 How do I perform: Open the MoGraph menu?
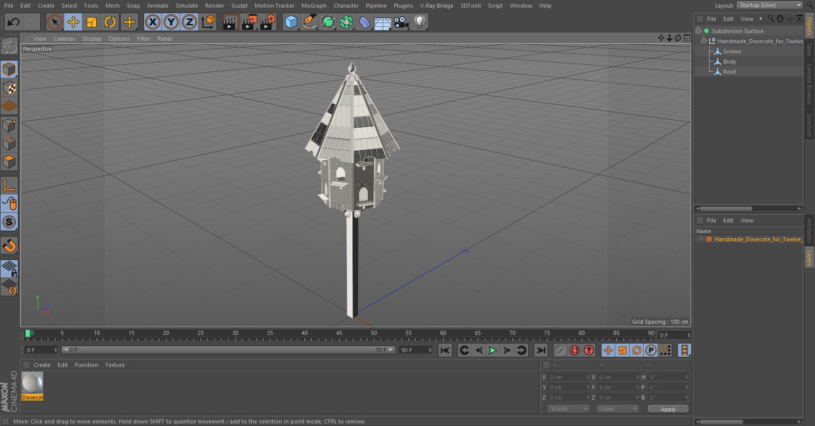click(314, 6)
